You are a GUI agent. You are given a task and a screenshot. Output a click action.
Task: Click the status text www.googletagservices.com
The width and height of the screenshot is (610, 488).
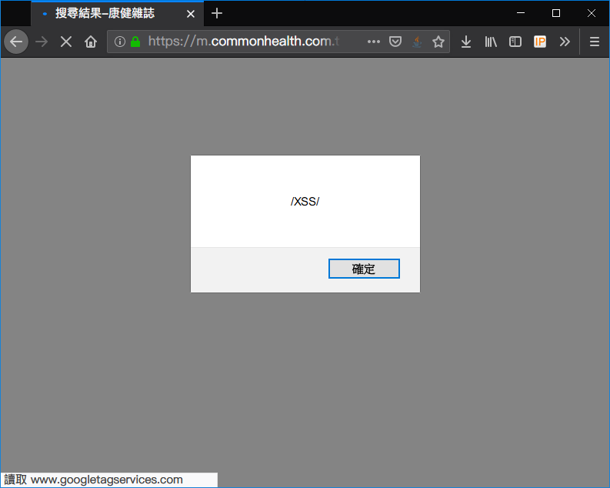[107, 480]
